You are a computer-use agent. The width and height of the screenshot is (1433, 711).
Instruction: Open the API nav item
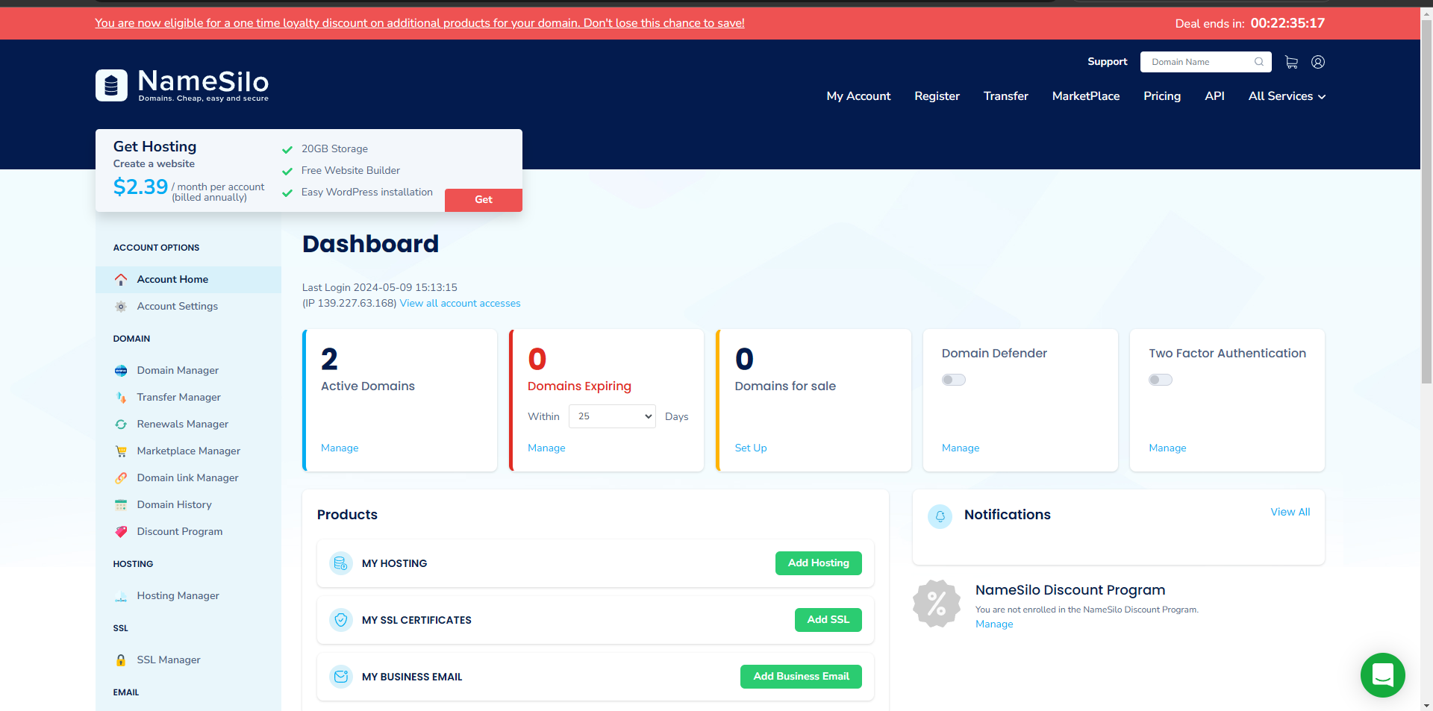(1214, 96)
